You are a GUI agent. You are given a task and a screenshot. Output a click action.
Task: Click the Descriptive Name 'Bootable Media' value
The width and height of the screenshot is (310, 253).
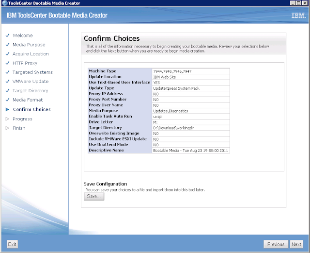coord(190,151)
